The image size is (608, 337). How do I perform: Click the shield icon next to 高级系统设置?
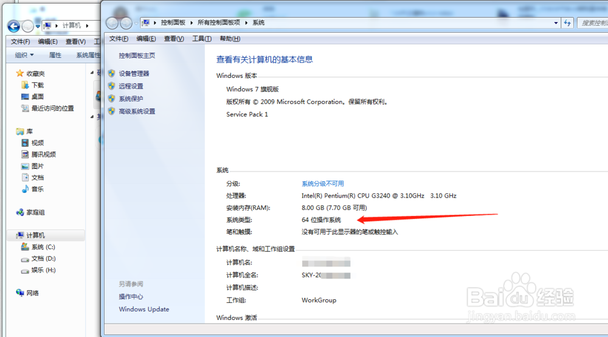click(112, 111)
